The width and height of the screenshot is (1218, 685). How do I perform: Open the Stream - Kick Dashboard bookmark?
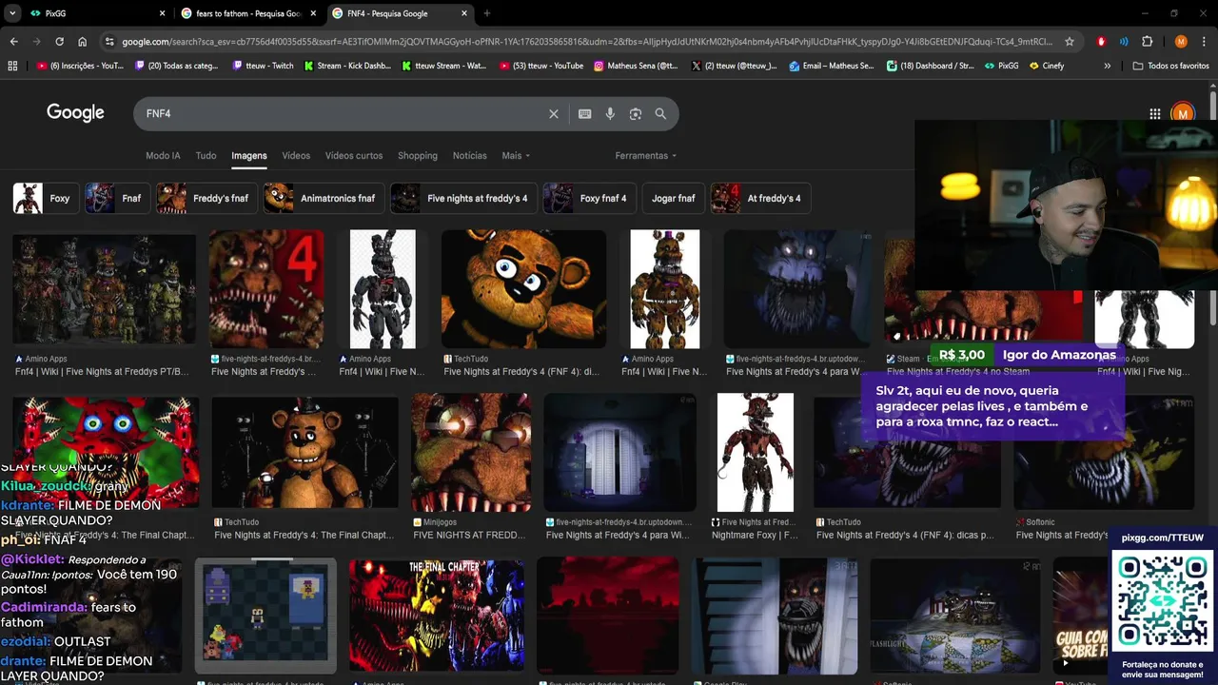click(x=346, y=66)
